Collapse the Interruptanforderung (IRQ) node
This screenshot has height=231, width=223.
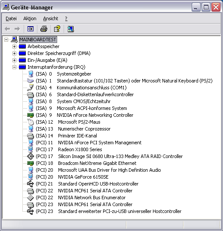[14, 67]
